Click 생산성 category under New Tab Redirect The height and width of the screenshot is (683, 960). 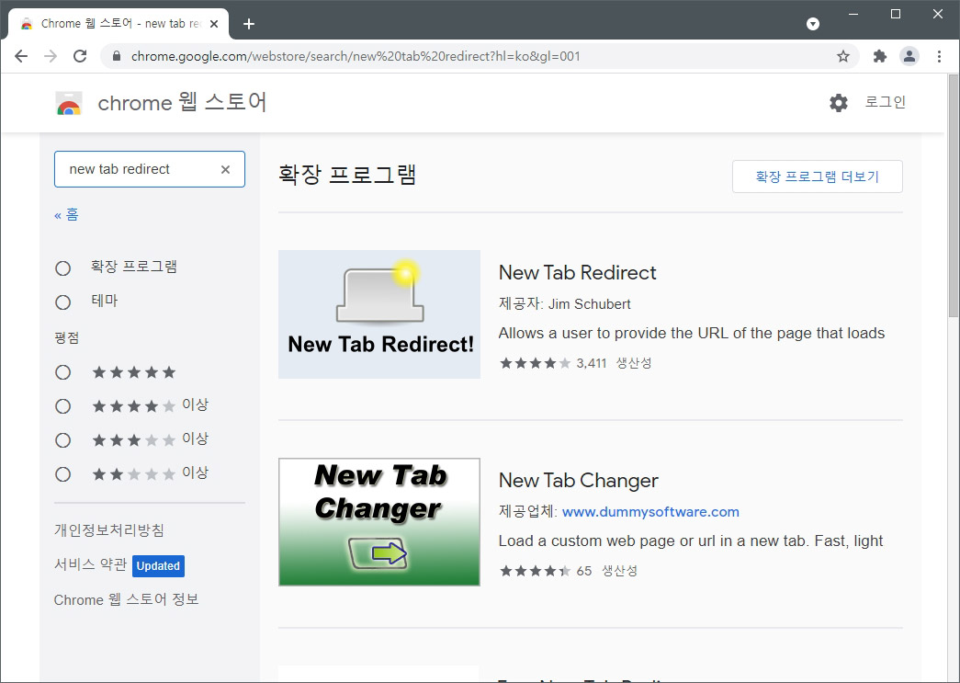tap(634, 363)
